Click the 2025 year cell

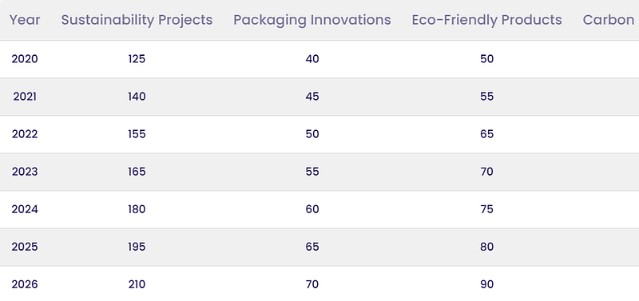pos(25,247)
